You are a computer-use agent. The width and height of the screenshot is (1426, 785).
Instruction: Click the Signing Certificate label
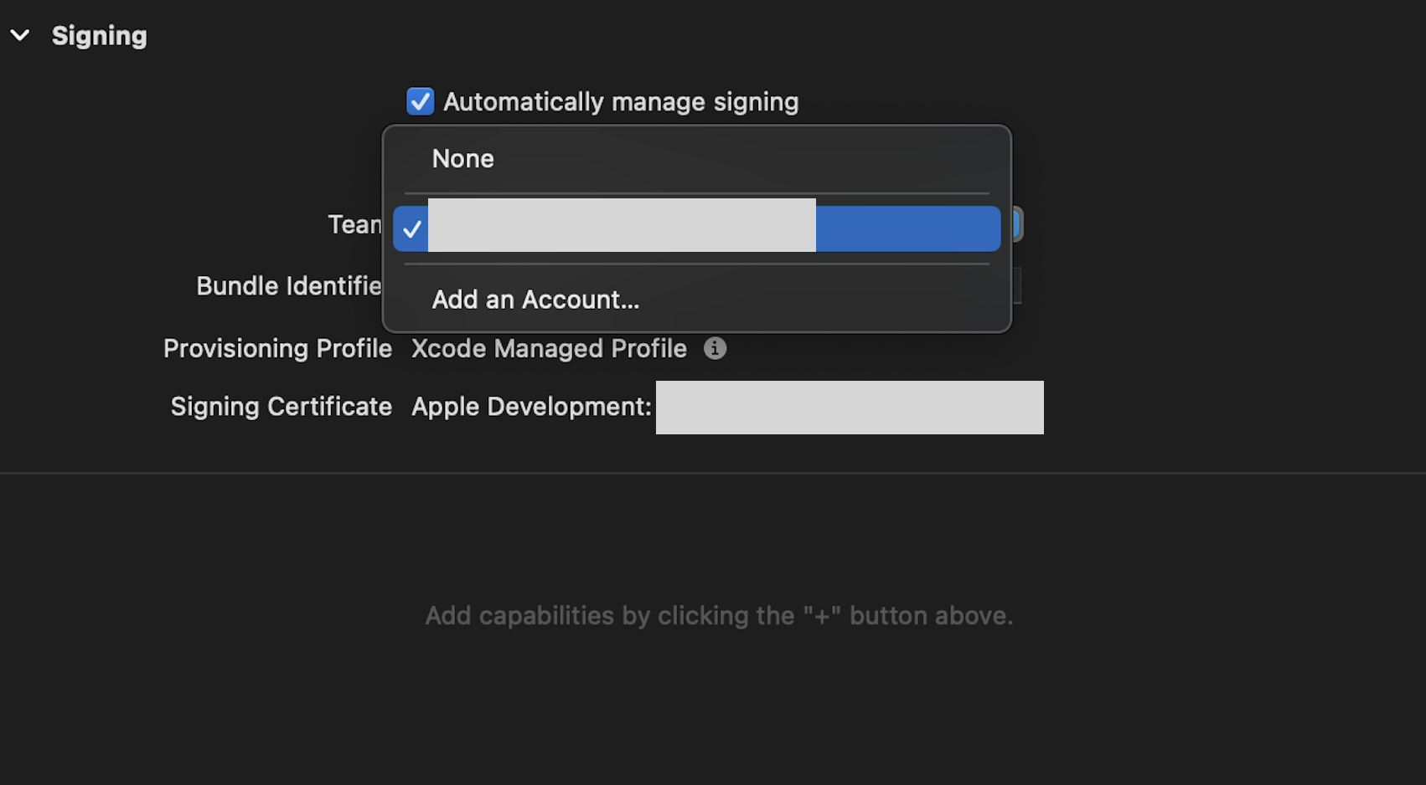click(281, 407)
